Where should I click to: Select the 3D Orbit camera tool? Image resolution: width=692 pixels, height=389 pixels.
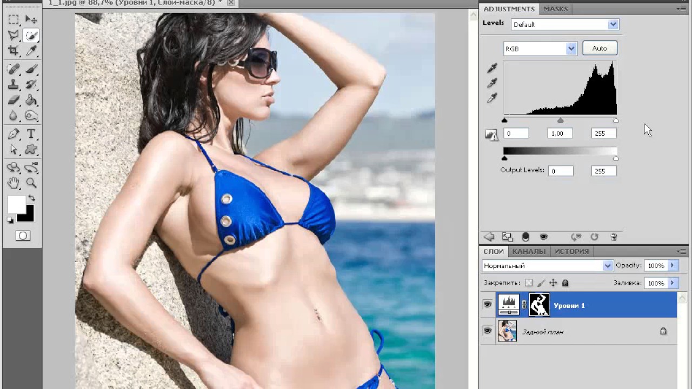pyautogui.click(x=31, y=167)
